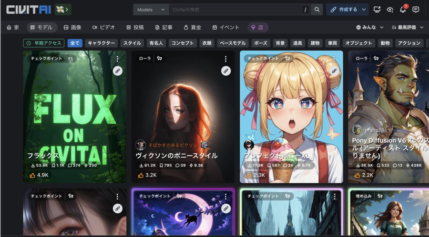
Task: Open the フラックス model card thumbnail
Action: click(x=75, y=117)
